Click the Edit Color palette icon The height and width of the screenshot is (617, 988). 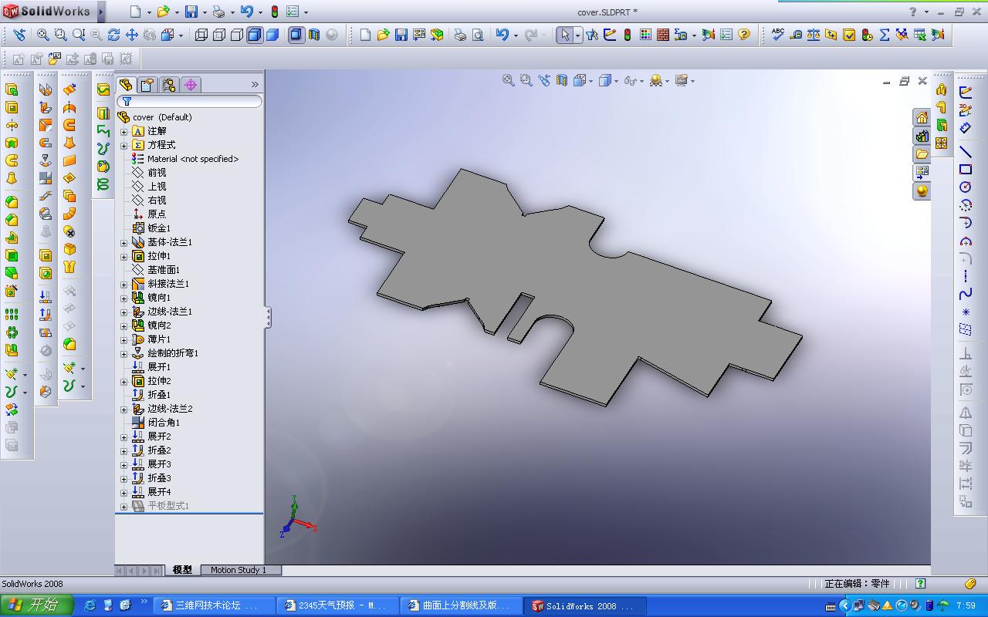(645, 35)
